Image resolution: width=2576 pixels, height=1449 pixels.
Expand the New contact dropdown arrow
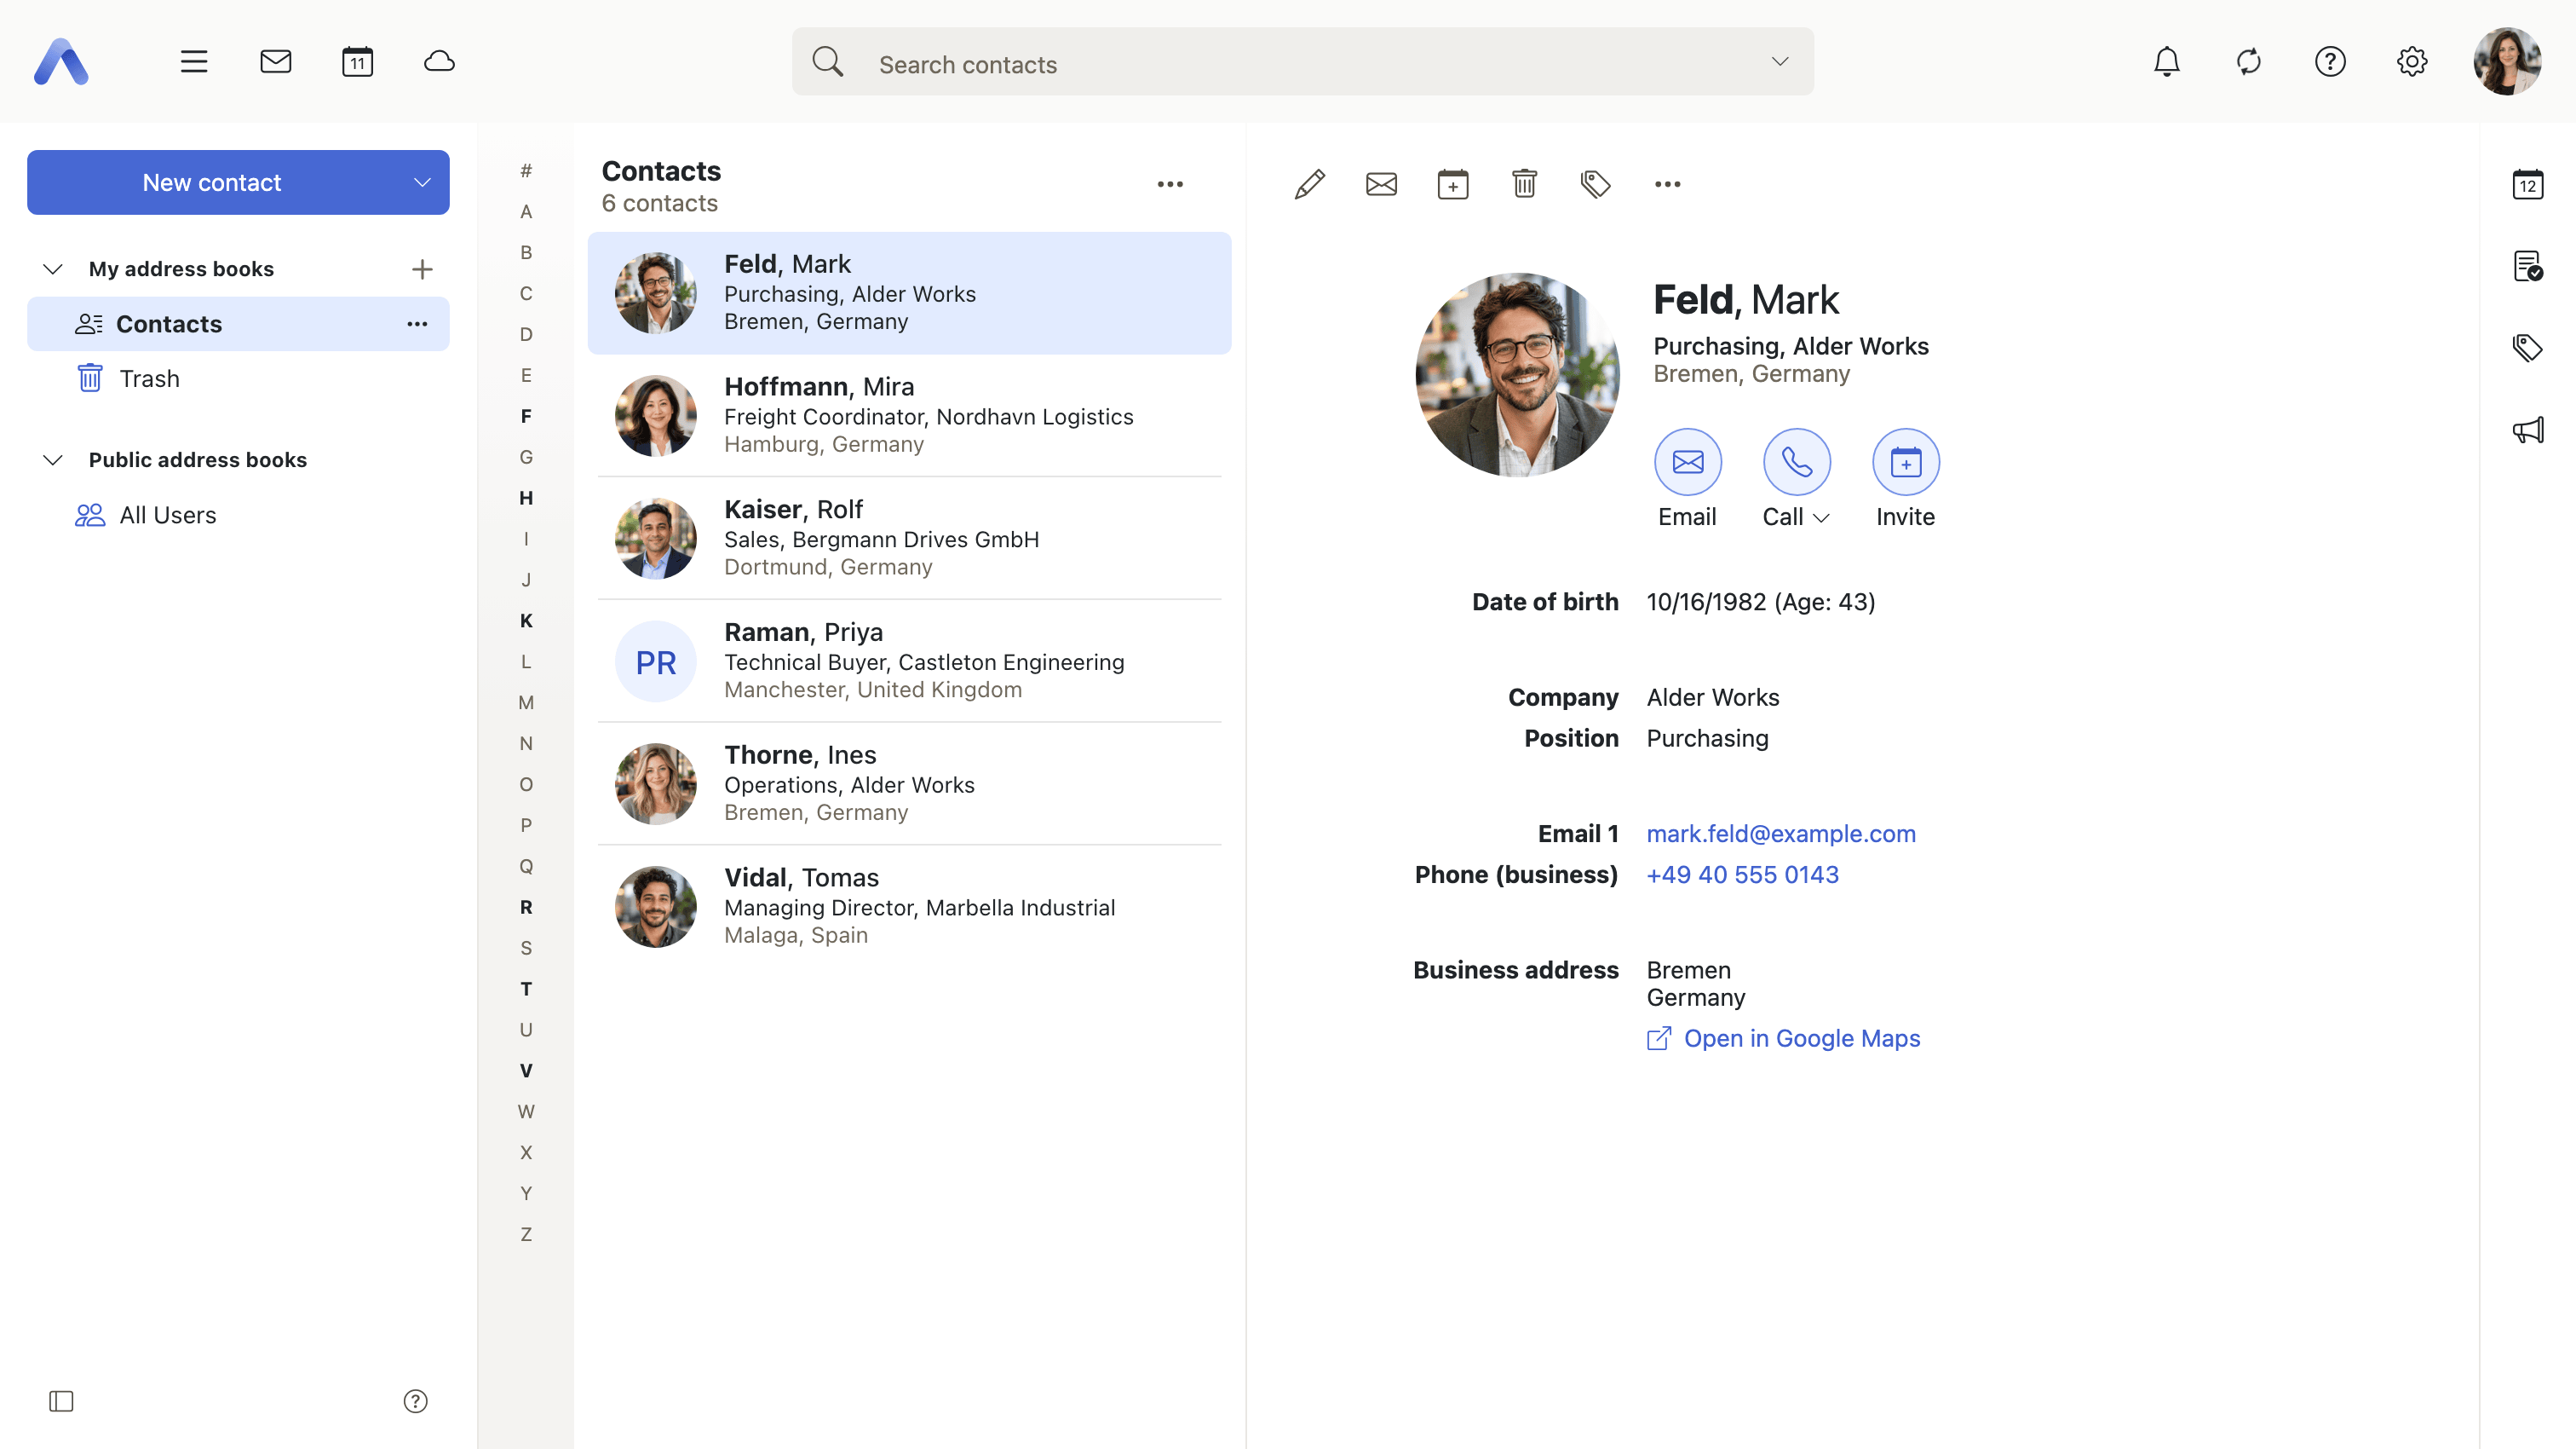422,183
